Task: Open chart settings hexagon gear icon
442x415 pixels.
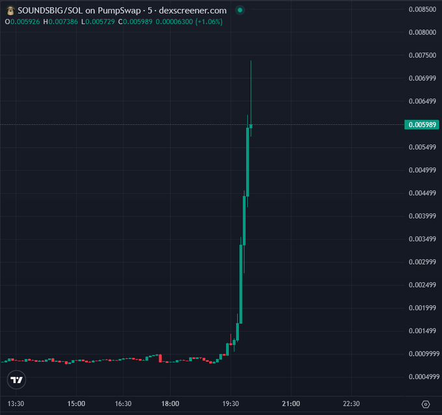Action: pos(426,405)
